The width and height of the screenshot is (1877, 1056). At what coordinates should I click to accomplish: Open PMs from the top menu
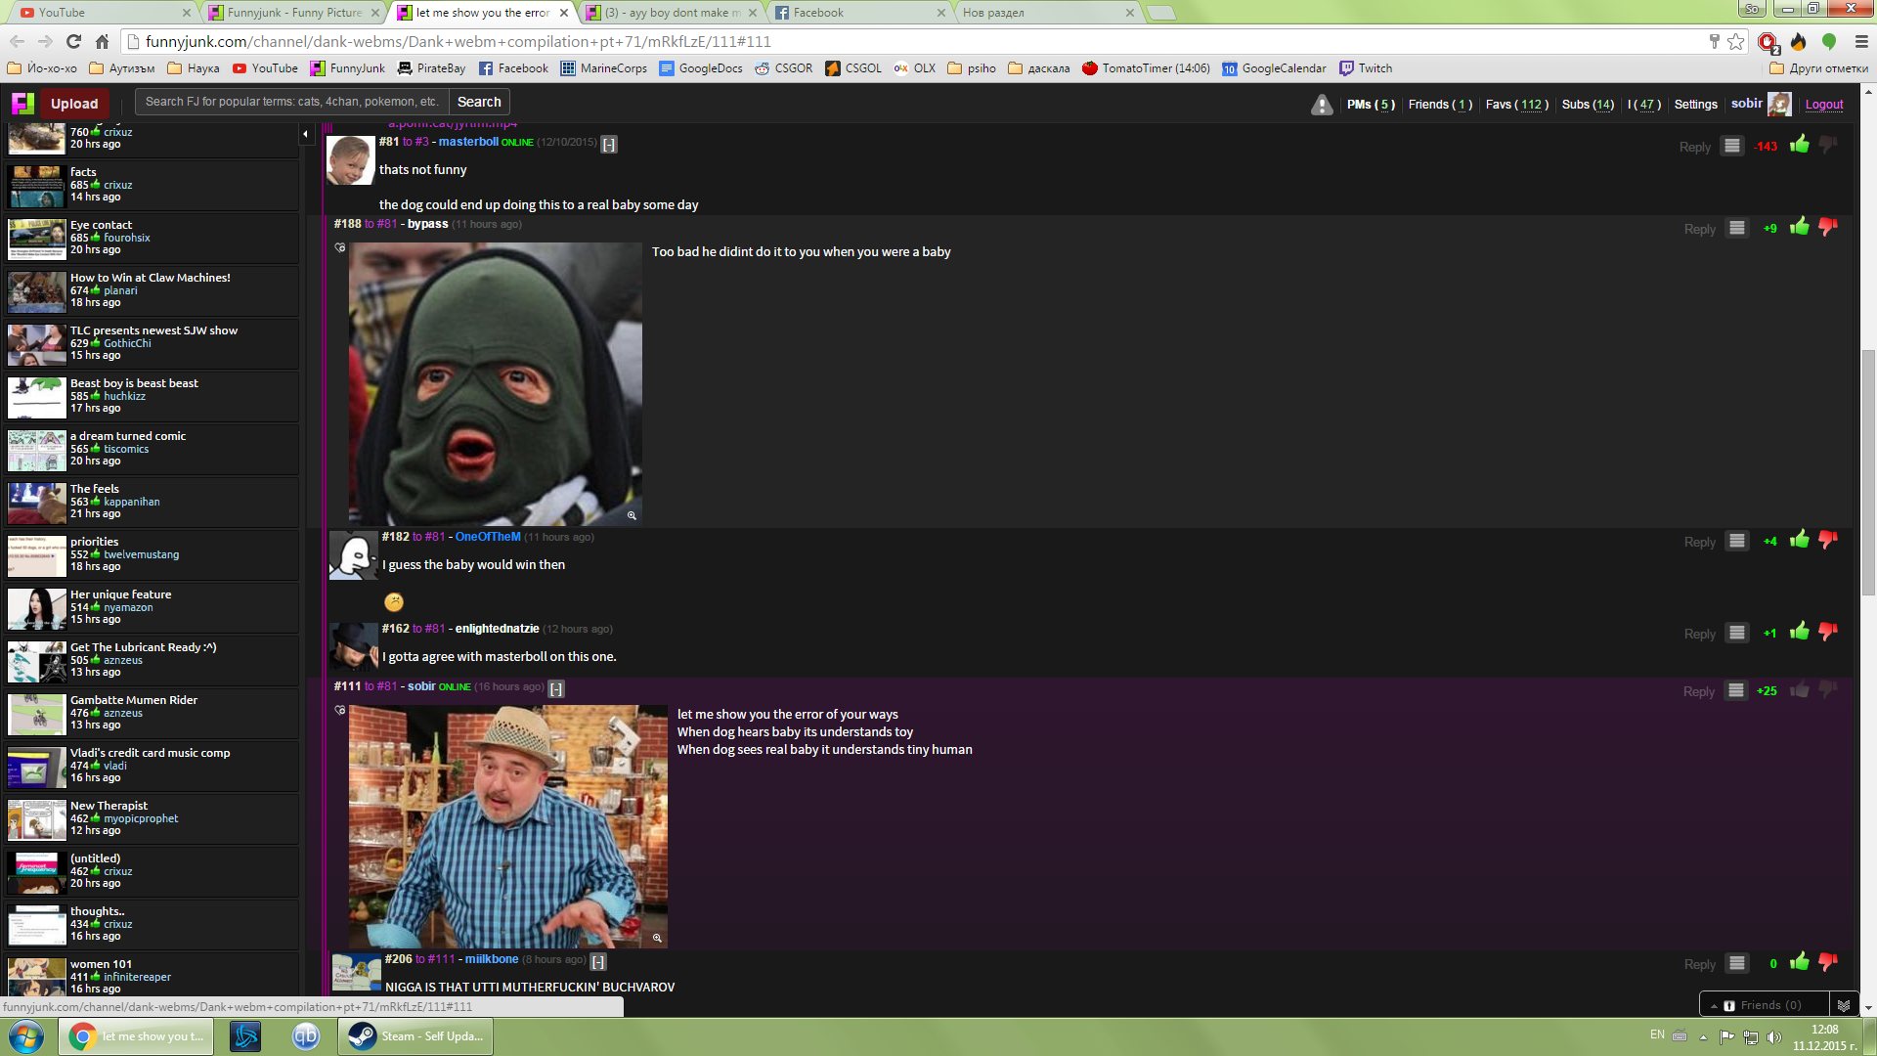(x=1370, y=105)
